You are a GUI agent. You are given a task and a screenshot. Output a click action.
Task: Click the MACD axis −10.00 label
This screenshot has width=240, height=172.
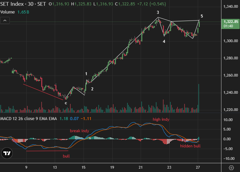click(228, 159)
